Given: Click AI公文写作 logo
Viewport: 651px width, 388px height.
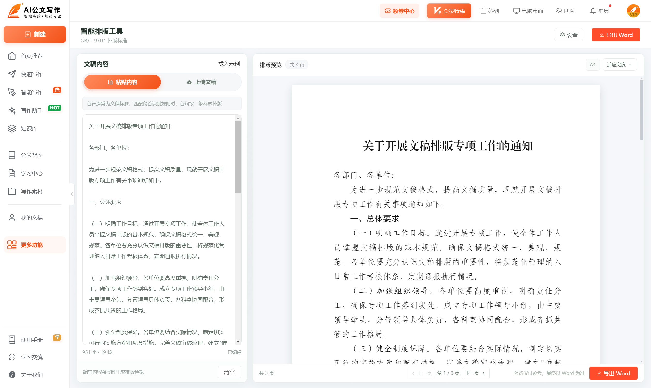Looking at the screenshot, I should click(x=35, y=11).
